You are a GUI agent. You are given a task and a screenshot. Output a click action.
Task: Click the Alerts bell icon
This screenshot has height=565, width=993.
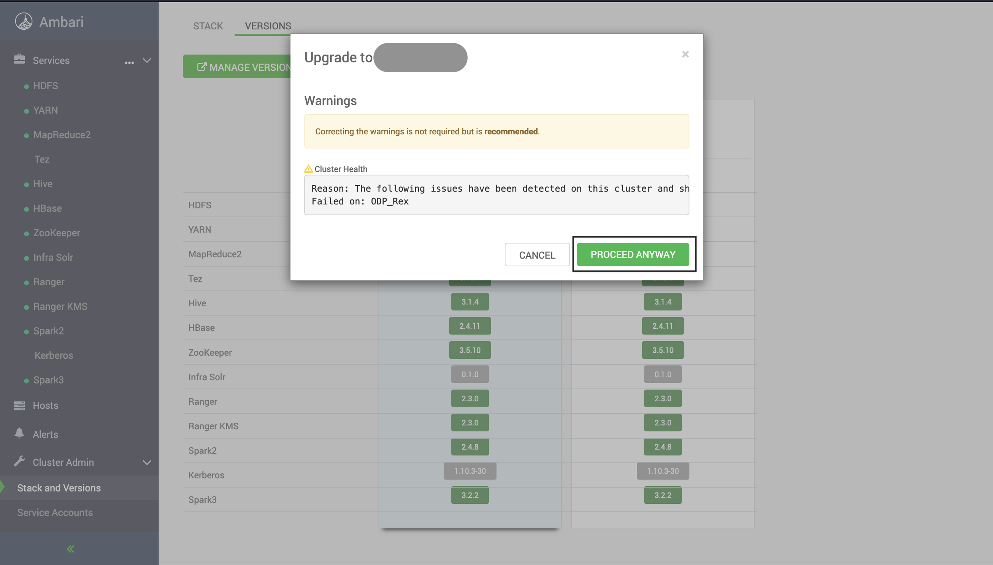19,433
